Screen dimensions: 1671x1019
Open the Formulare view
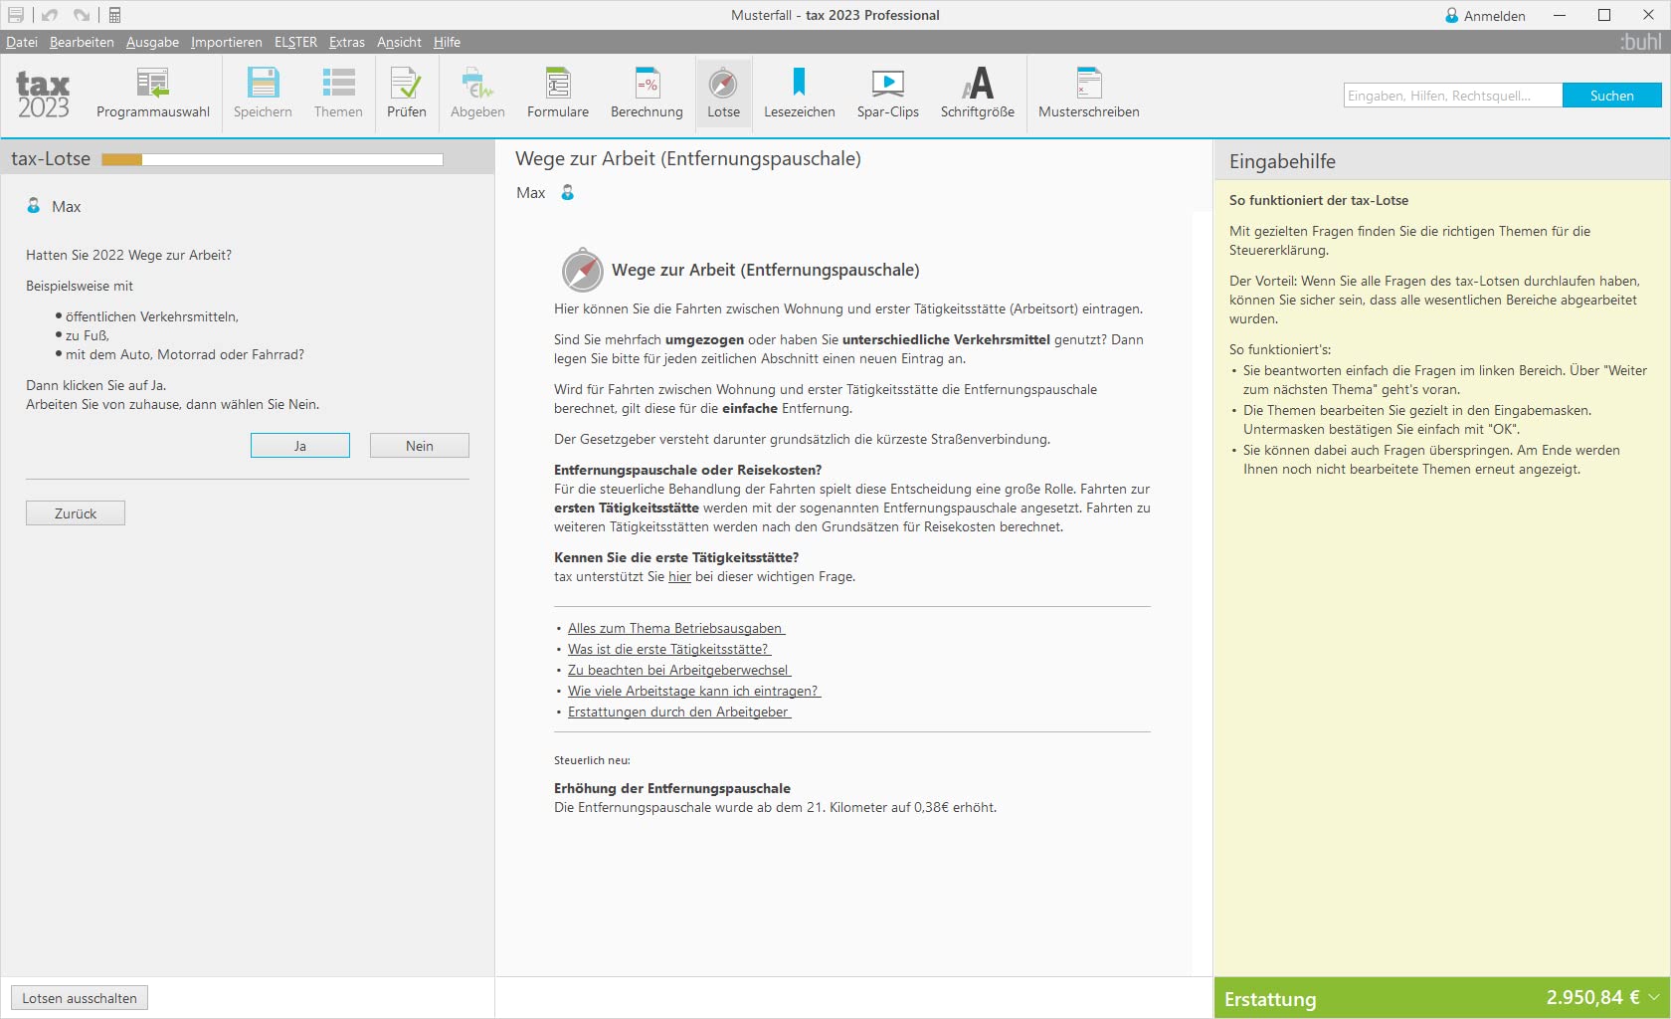point(558,94)
